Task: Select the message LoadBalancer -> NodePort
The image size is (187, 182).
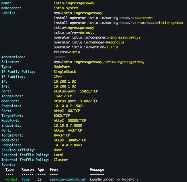Action: (114, 179)
